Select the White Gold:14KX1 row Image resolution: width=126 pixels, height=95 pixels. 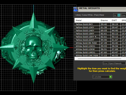100,52
